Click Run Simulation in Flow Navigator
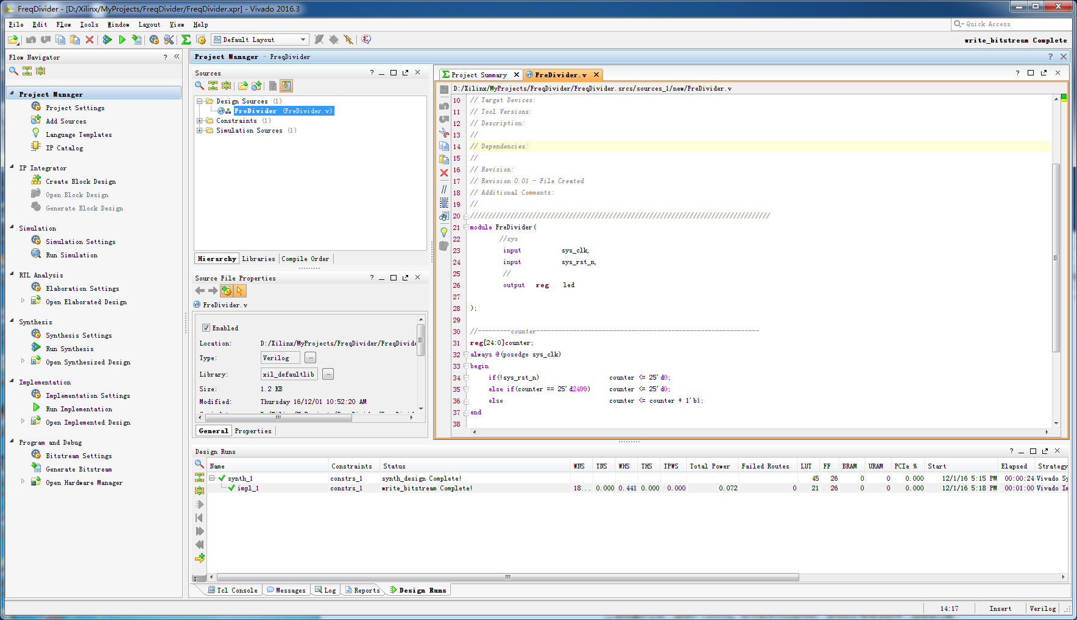This screenshot has width=1077, height=620. [x=71, y=256]
